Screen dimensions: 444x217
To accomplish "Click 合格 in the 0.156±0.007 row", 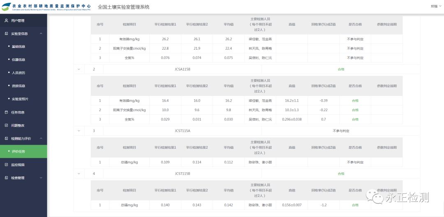I will pyautogui.click(x=355, y=205).
